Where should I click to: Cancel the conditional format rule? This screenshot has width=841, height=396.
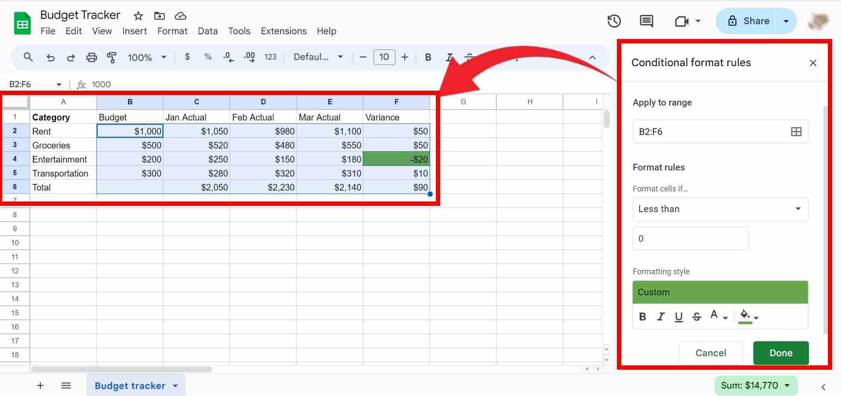(710, 353)
